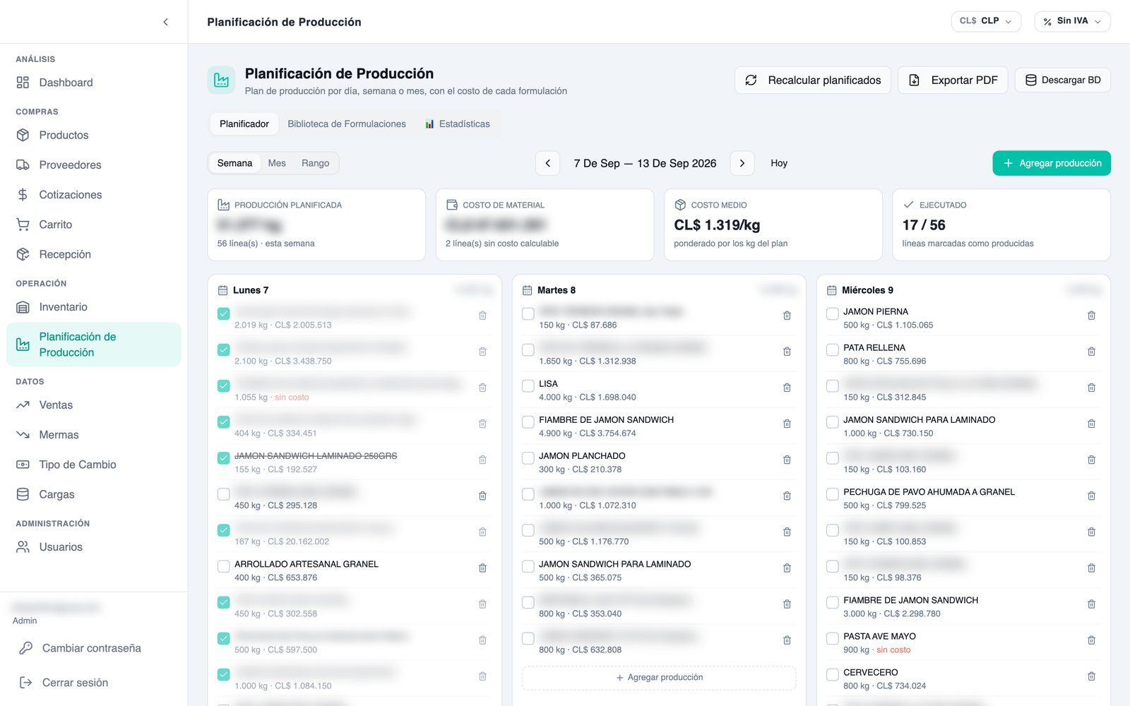Image resolution: width=1130 pixels, height=706 pixels.
Task: Go to Ventas in the sidebar
Action: click(93, 405)
